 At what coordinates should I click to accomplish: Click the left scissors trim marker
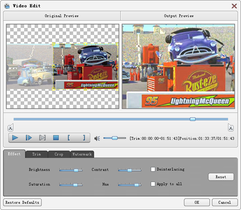(11, 128)
